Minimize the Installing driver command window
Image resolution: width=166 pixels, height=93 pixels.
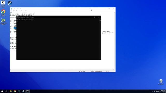tap(91, 17)
